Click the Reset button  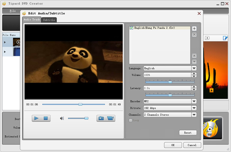click(x=188, y=133)
